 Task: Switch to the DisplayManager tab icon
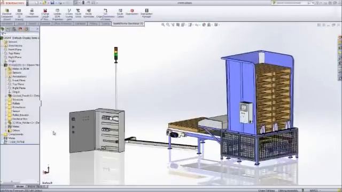coord(26,29)
